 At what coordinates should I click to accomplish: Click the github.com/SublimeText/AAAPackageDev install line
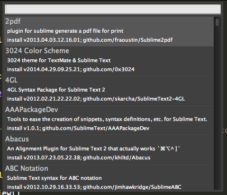78,128
